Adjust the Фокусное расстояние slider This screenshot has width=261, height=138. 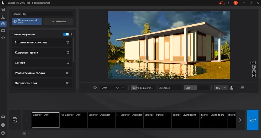(143, 88)
